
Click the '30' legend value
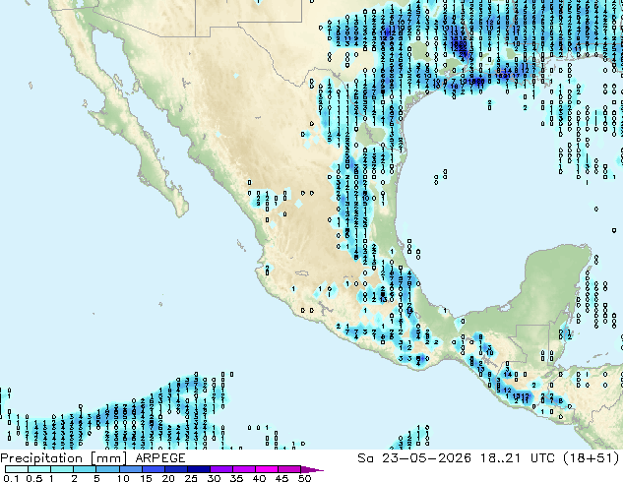(214, 478)
